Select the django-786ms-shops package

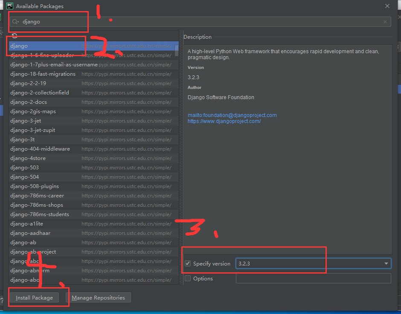click(x=93, y=205)
